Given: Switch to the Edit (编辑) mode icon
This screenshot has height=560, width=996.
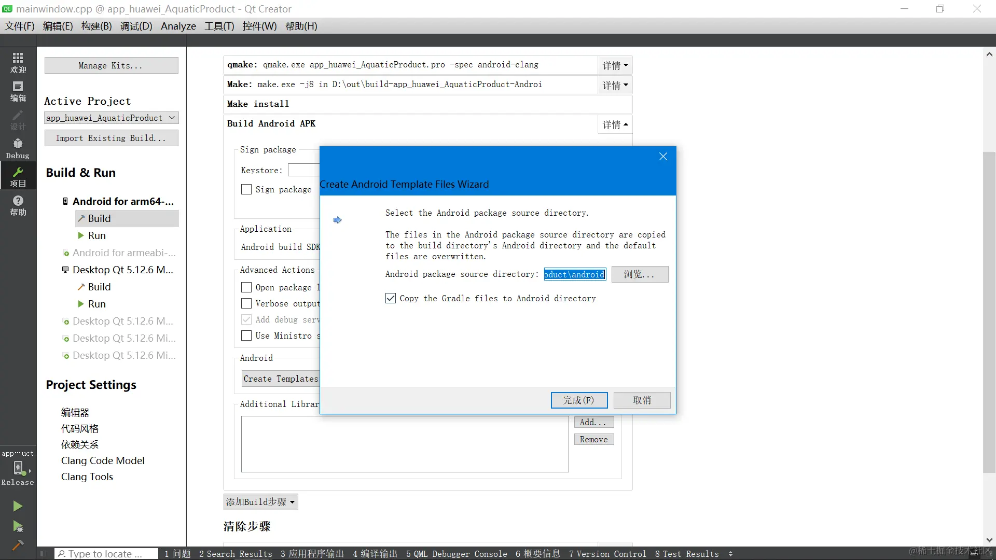Looking at the screenshot, I should [x=18, y=91].
